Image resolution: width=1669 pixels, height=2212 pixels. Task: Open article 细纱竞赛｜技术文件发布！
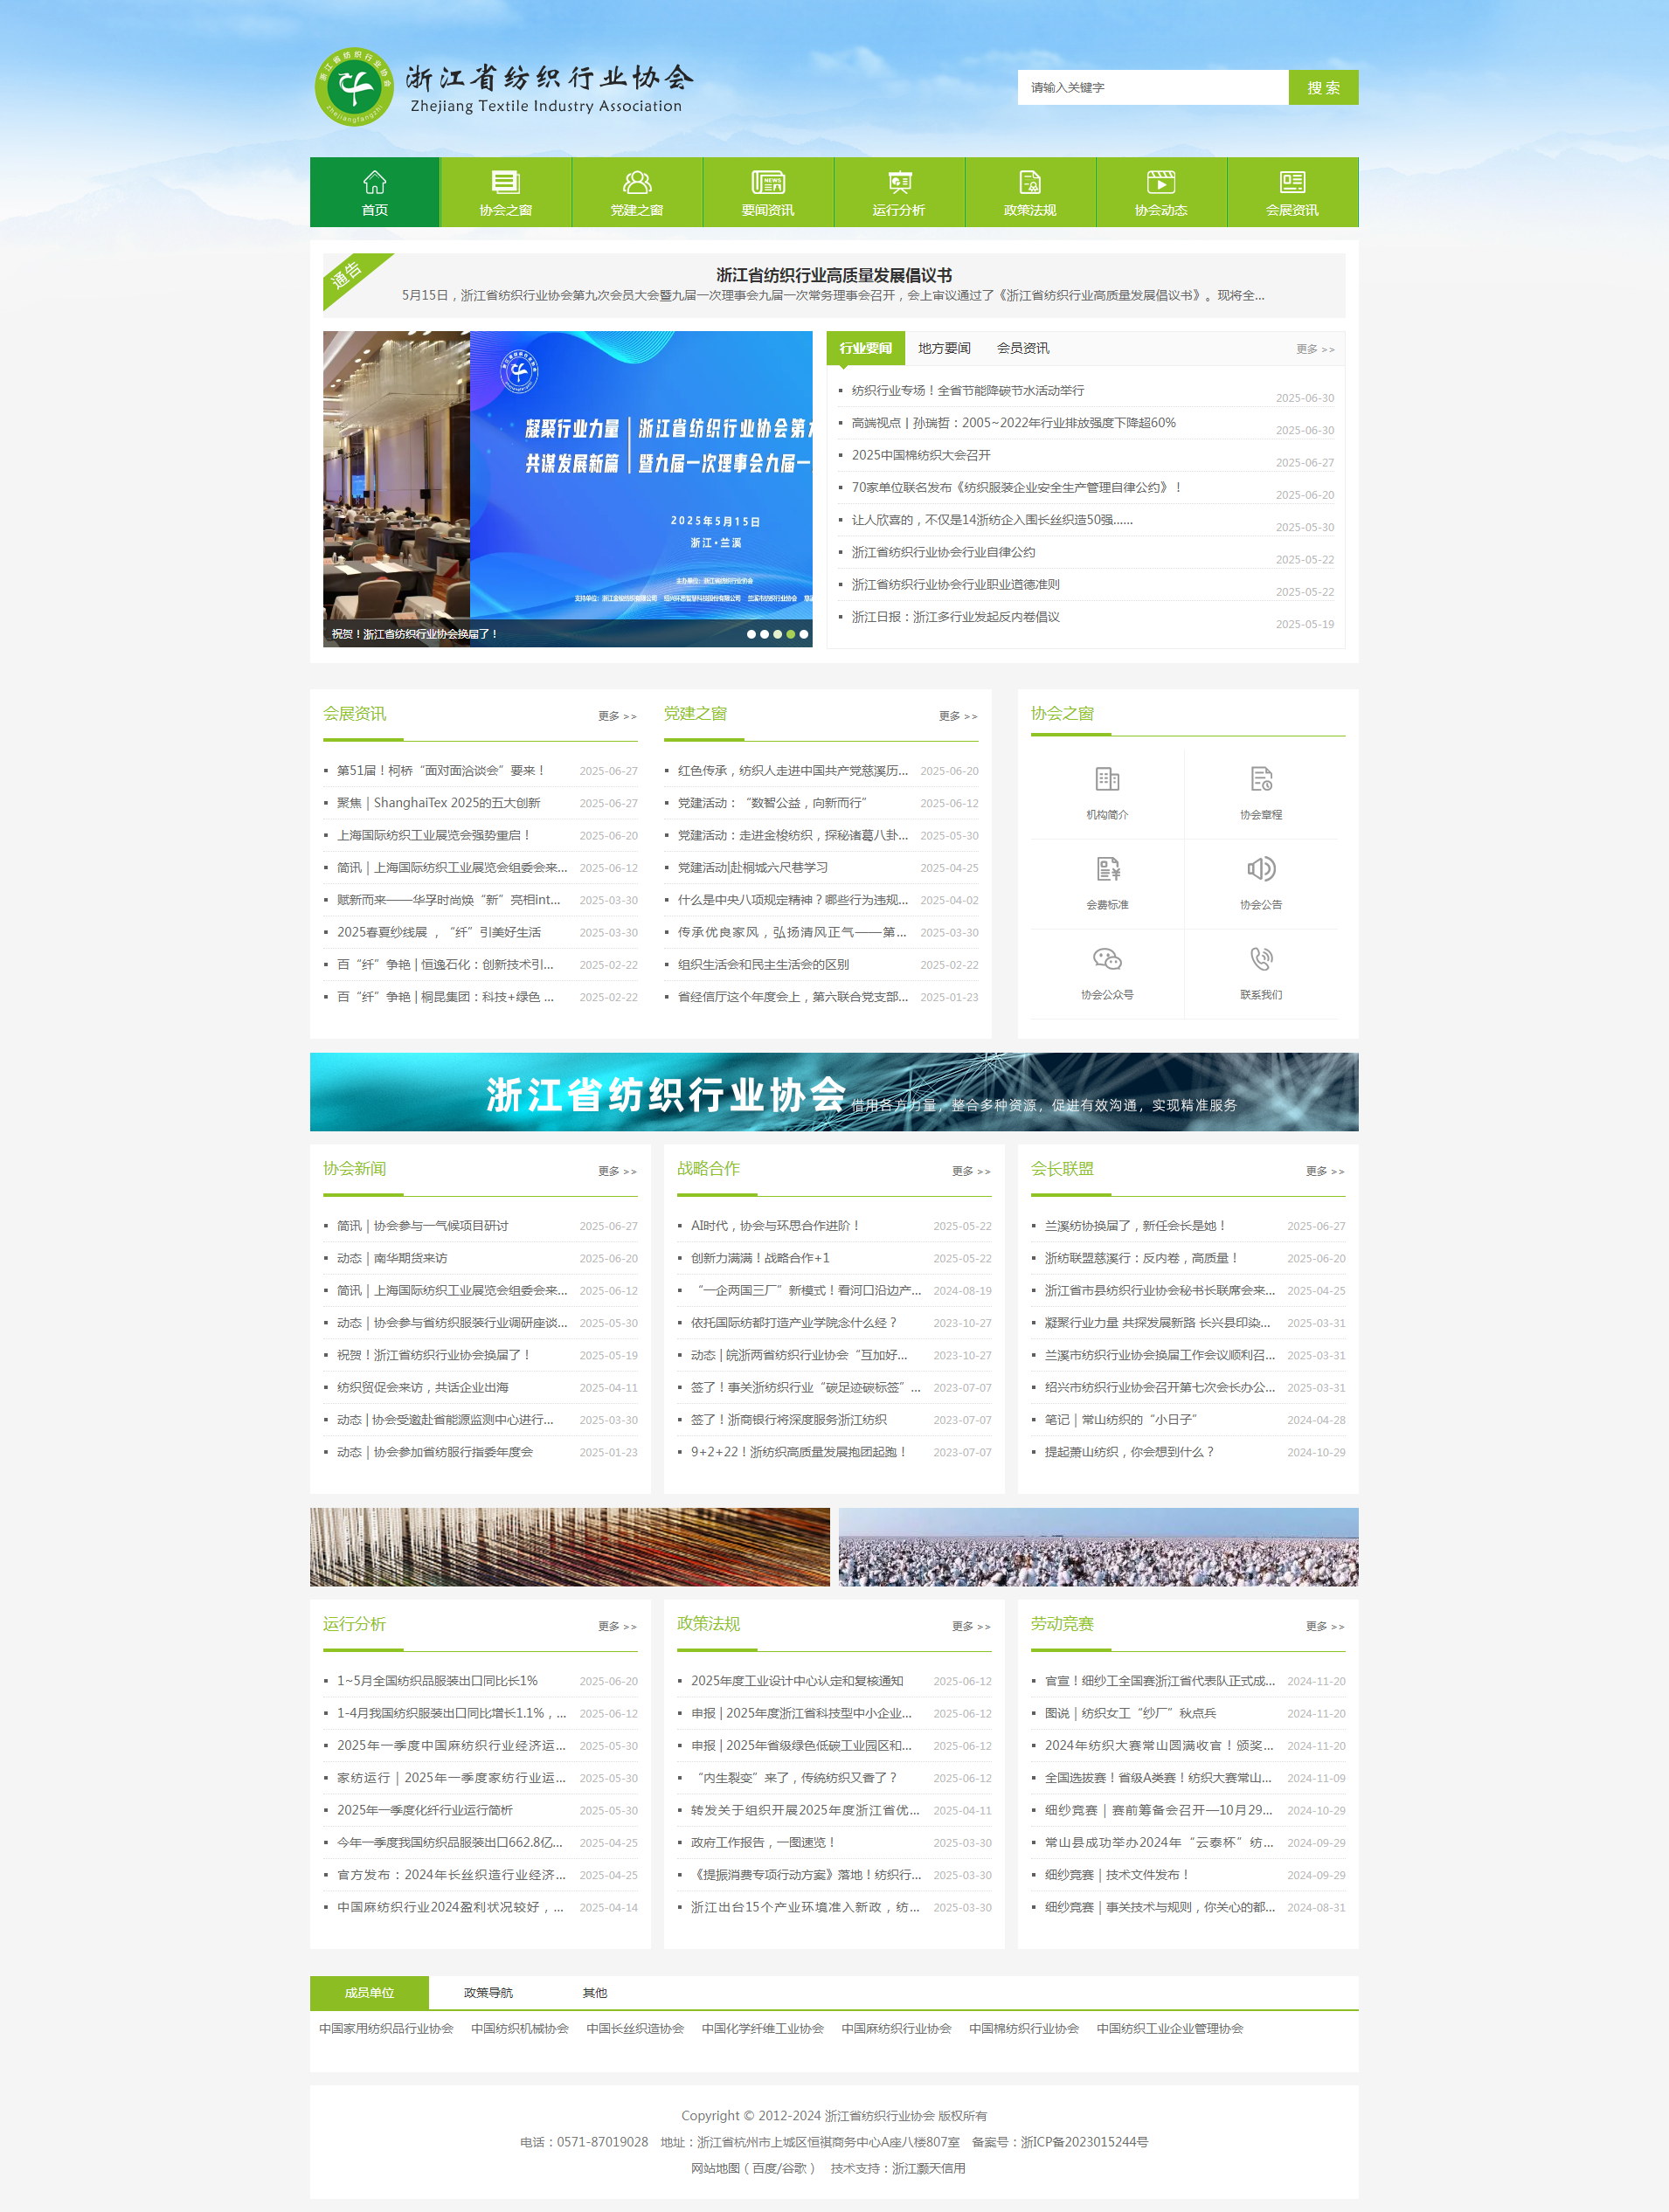(1117, 1874)
